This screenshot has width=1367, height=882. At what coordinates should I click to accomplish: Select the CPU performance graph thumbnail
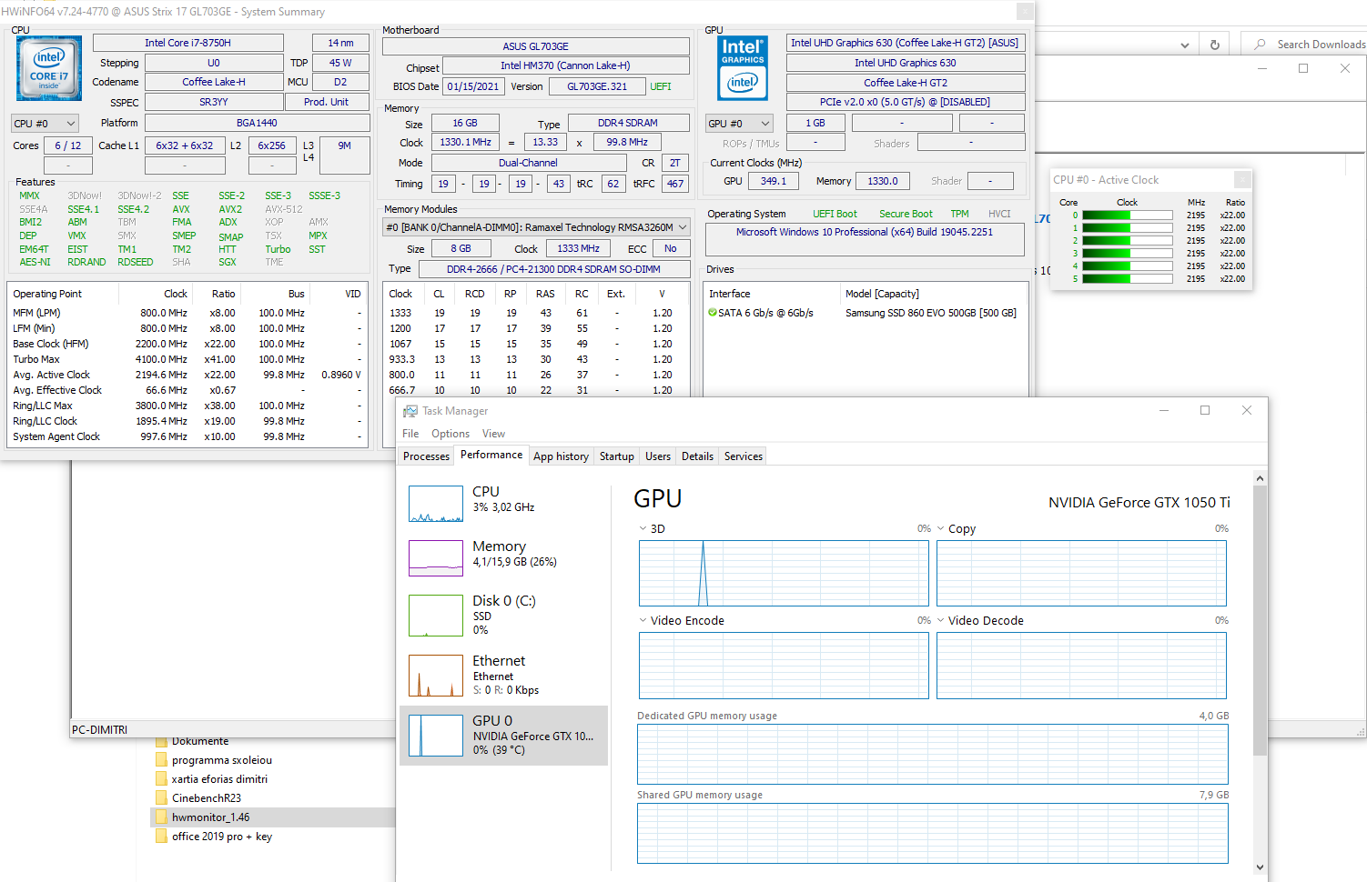pos(436,504)
